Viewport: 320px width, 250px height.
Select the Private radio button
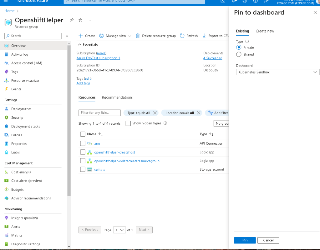coord(239,47)
